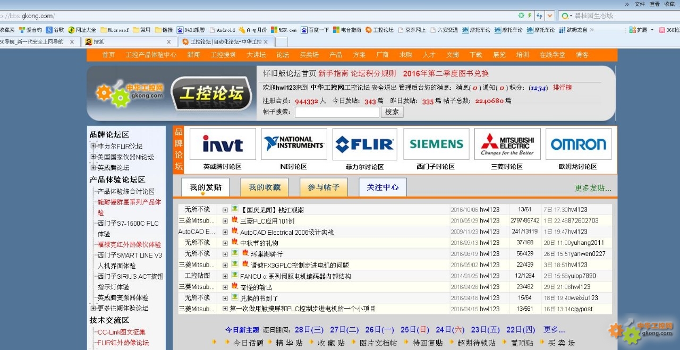Open 工控产品体验中心 in navigation bar

pyautogui.click(x=151, y=55)
